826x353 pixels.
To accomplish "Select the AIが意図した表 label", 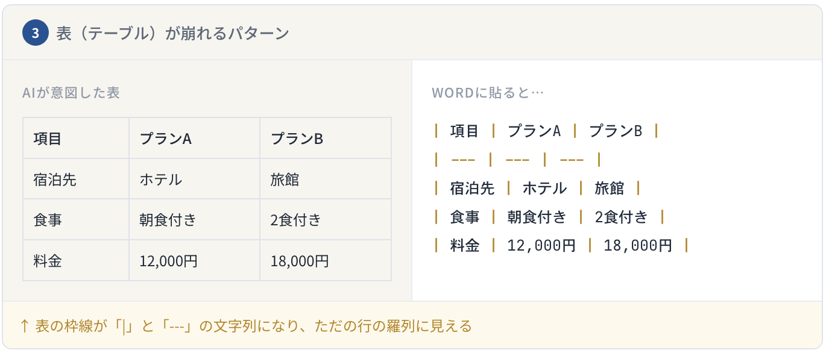I will 71,93.
